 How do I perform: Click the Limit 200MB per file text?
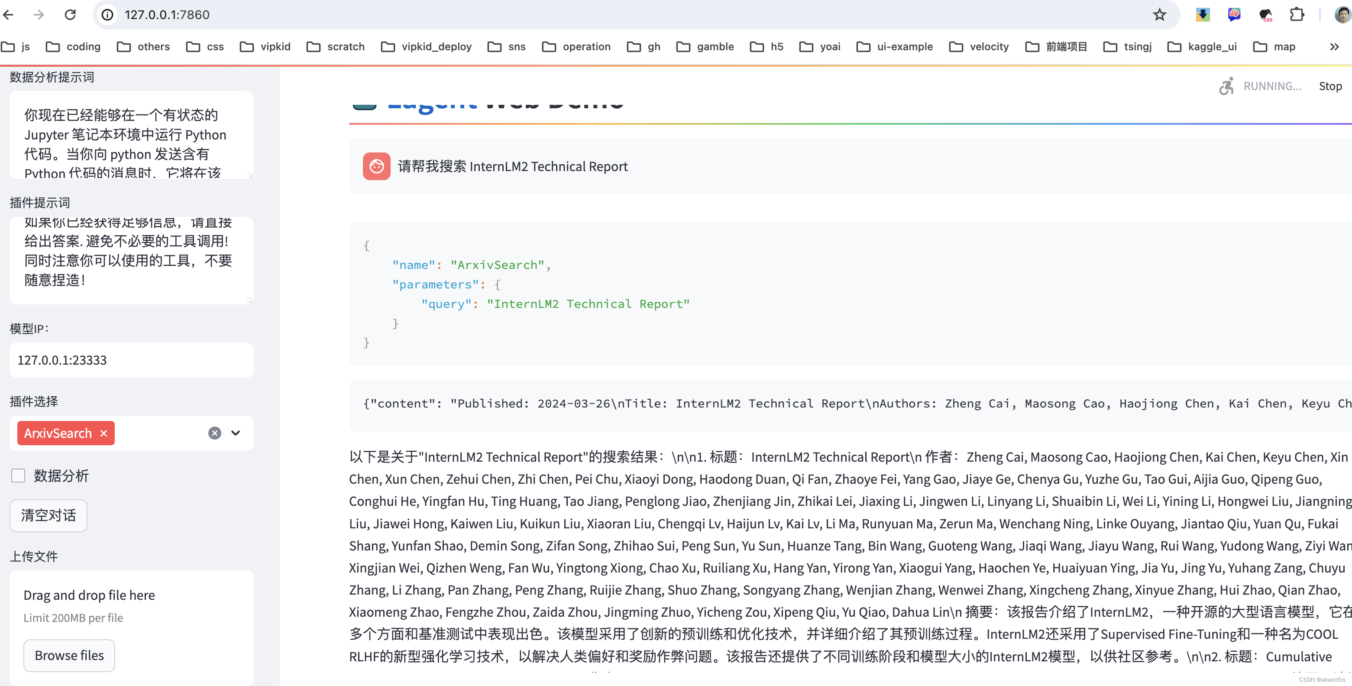click(x=73, y=618)
